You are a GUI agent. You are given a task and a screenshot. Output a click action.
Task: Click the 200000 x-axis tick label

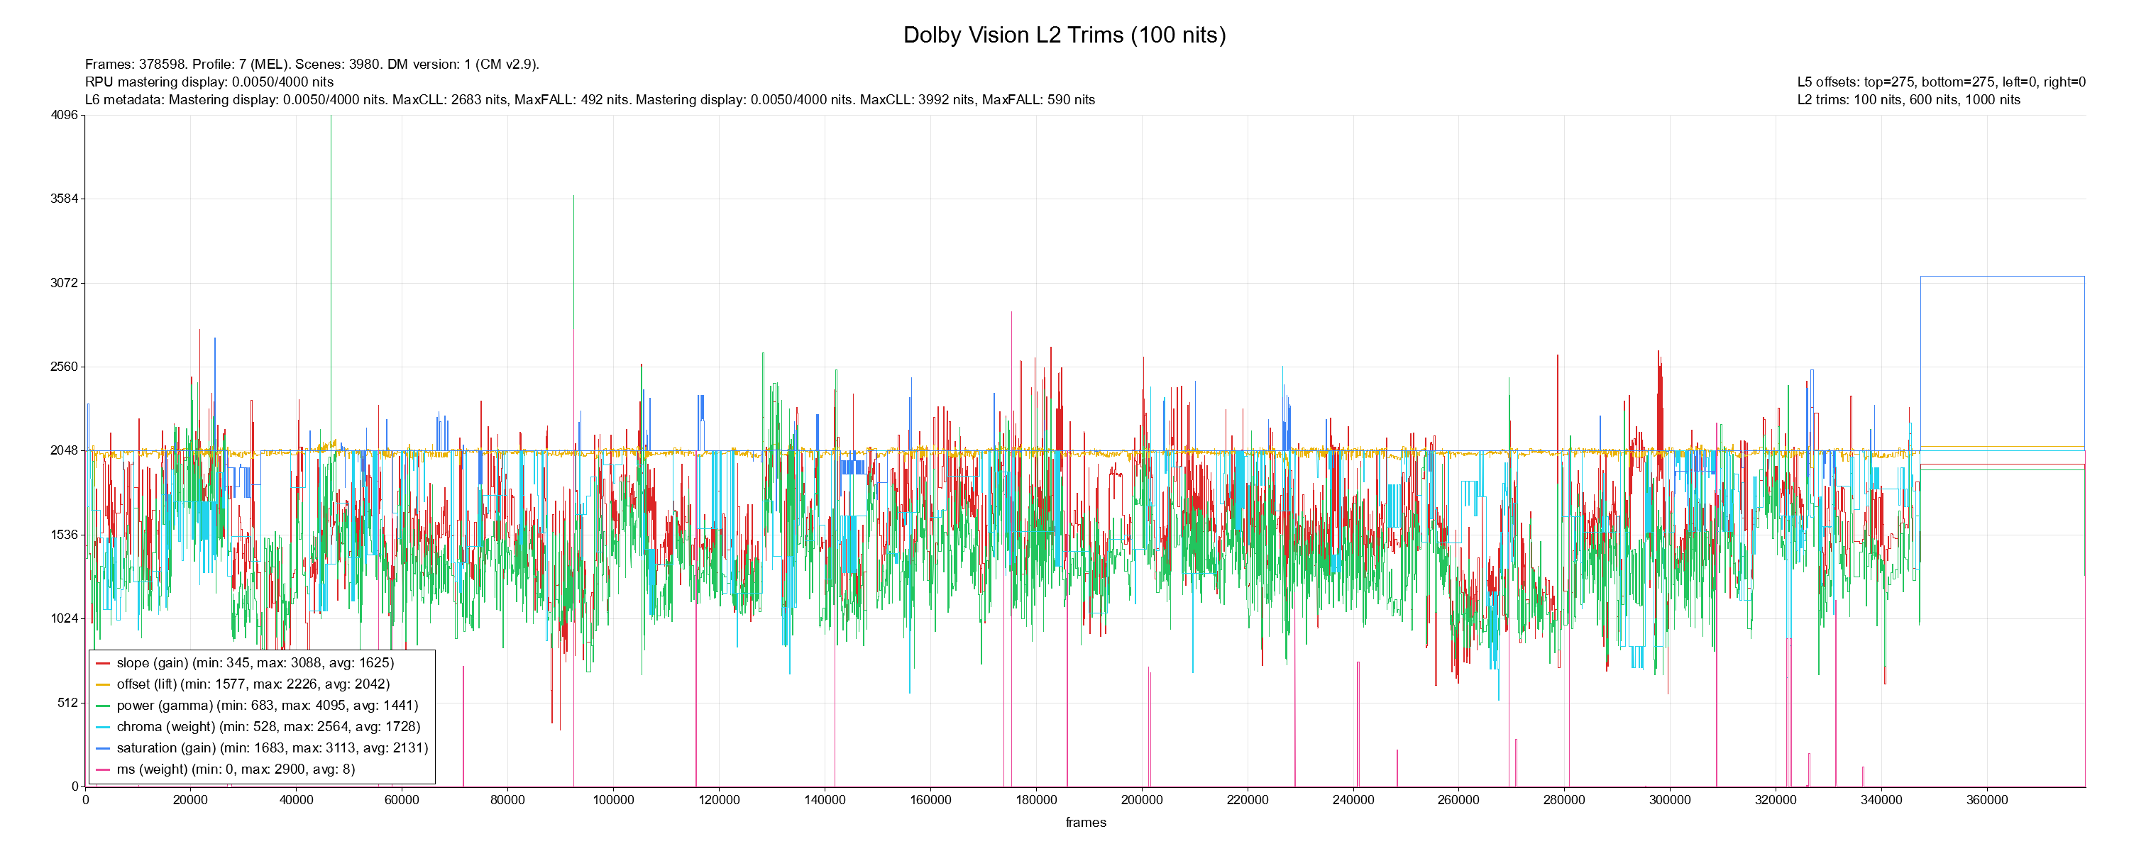(x=1141, y=801)
